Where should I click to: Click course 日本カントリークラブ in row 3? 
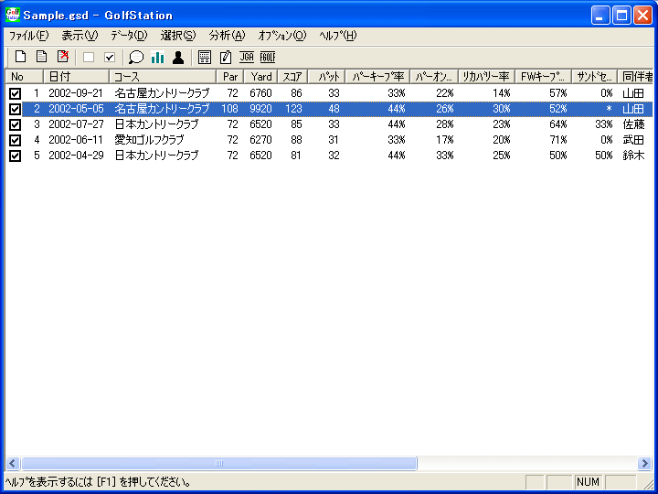coord(156,124)
